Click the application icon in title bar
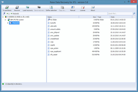 tap(3, 2)
